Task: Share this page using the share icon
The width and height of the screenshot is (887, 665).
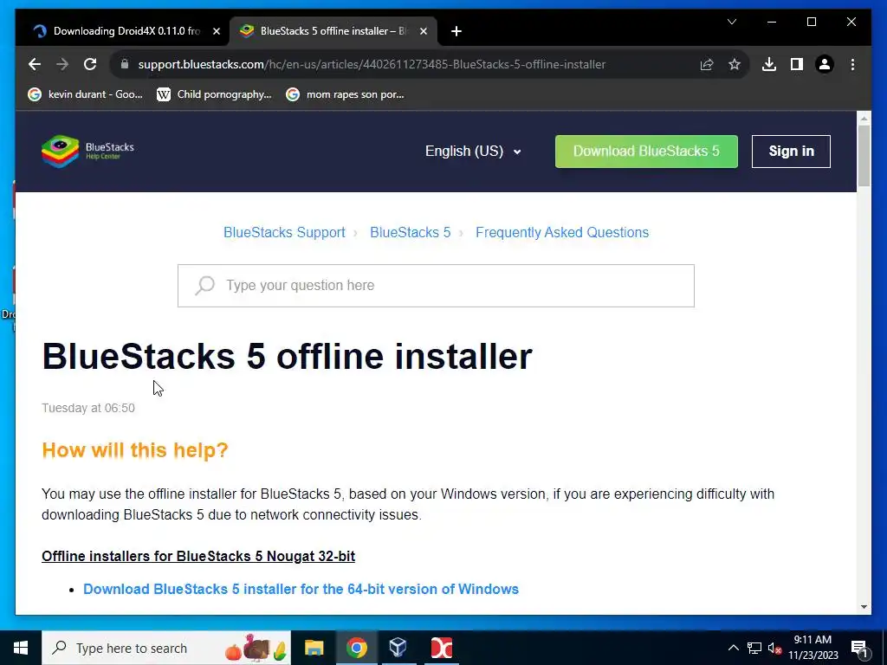Action: (x=707, y=64)
